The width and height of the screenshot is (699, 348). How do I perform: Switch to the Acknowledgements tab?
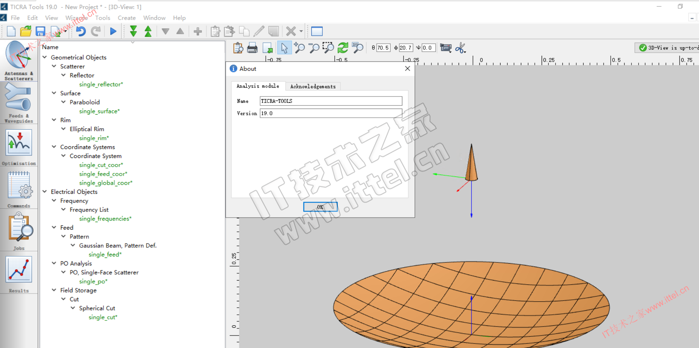point(313,86)
